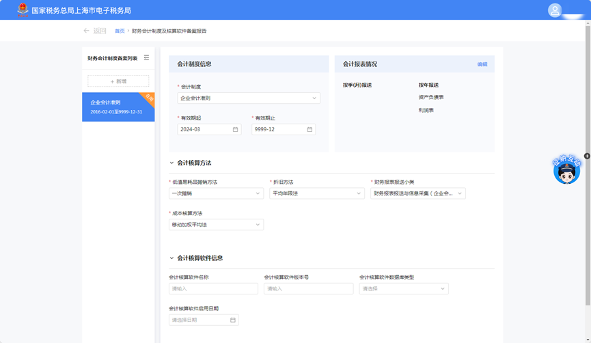591x343 pixels.
Task: Click the back arrow icon beside 返回
Action: tap(86, 31)
